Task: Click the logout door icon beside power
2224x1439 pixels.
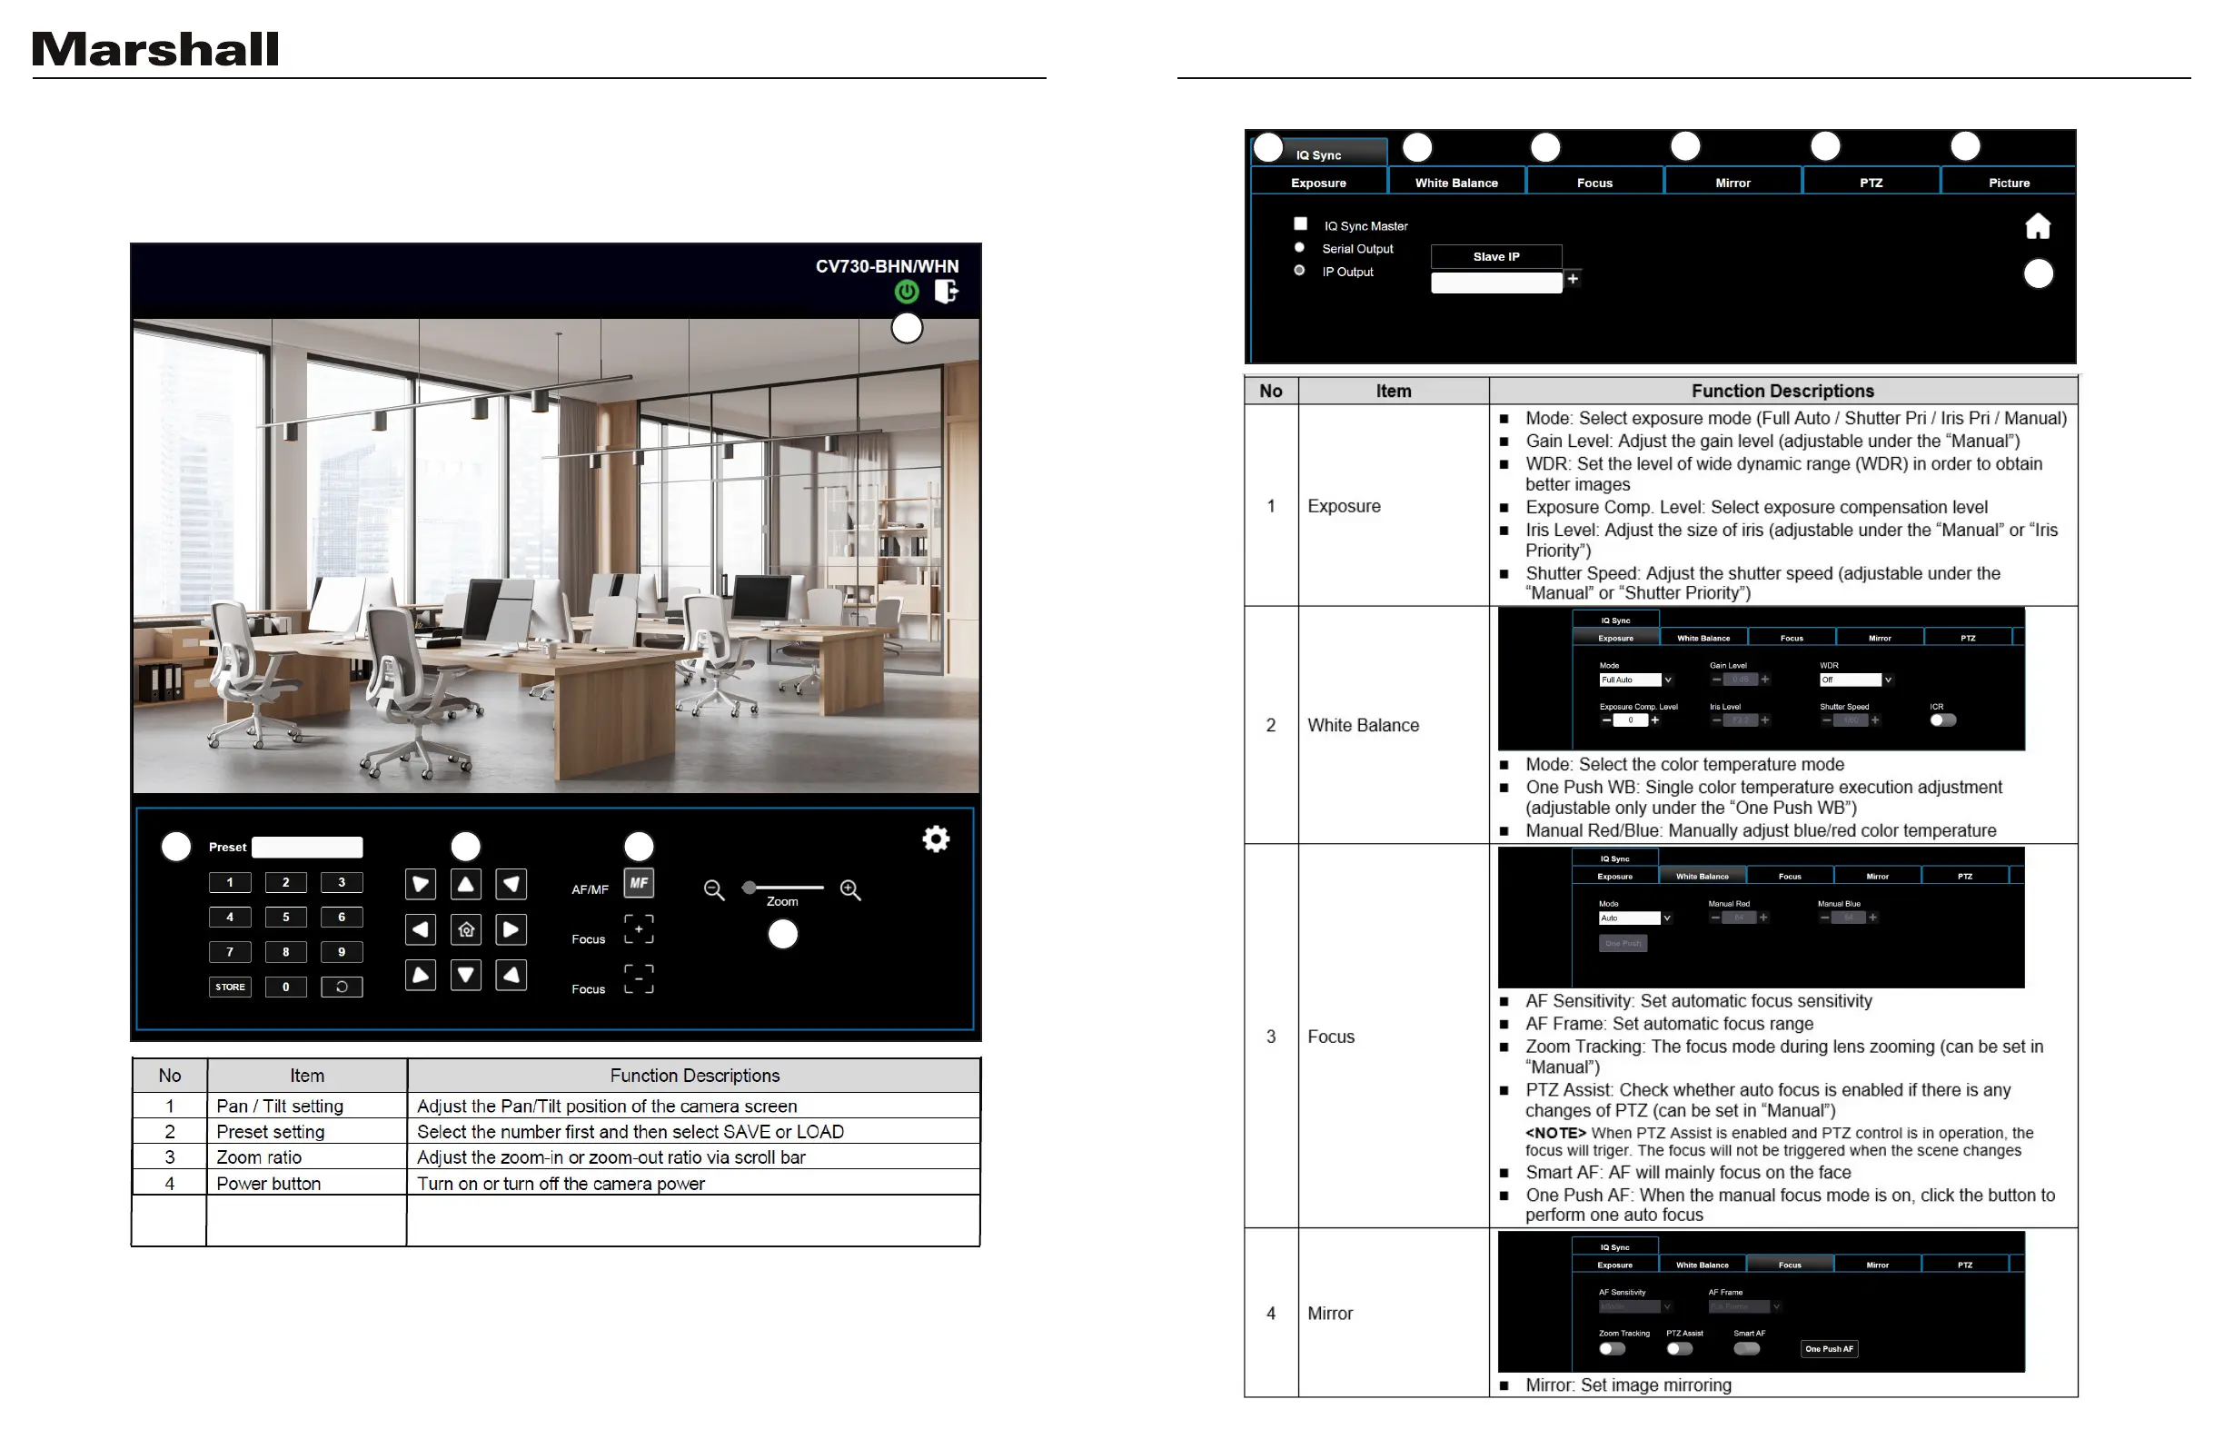Action: click(946, 292)
